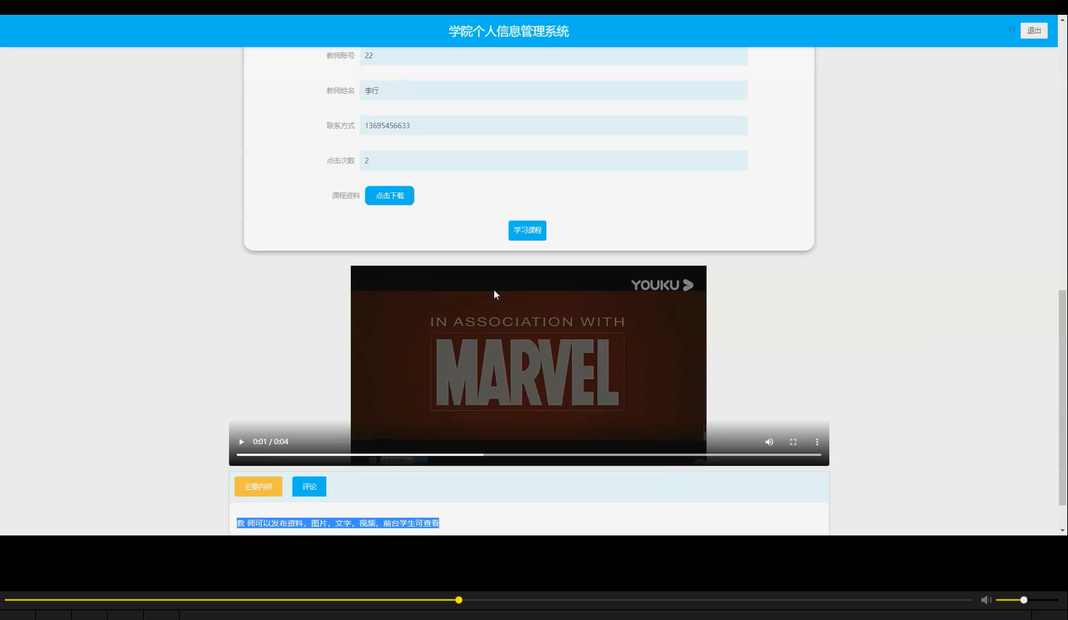
Task: Click the 退出 logout button
Action: tap(1033, 31)
